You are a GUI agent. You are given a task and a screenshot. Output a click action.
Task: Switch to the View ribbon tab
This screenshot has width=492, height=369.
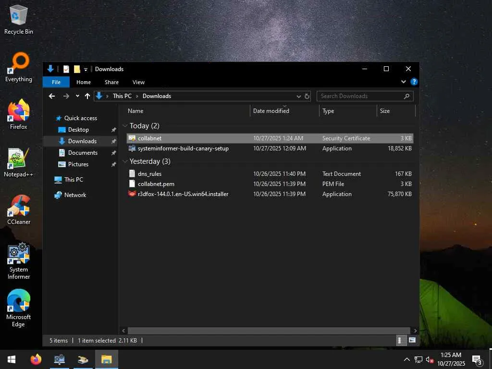[x=138, y=82]
